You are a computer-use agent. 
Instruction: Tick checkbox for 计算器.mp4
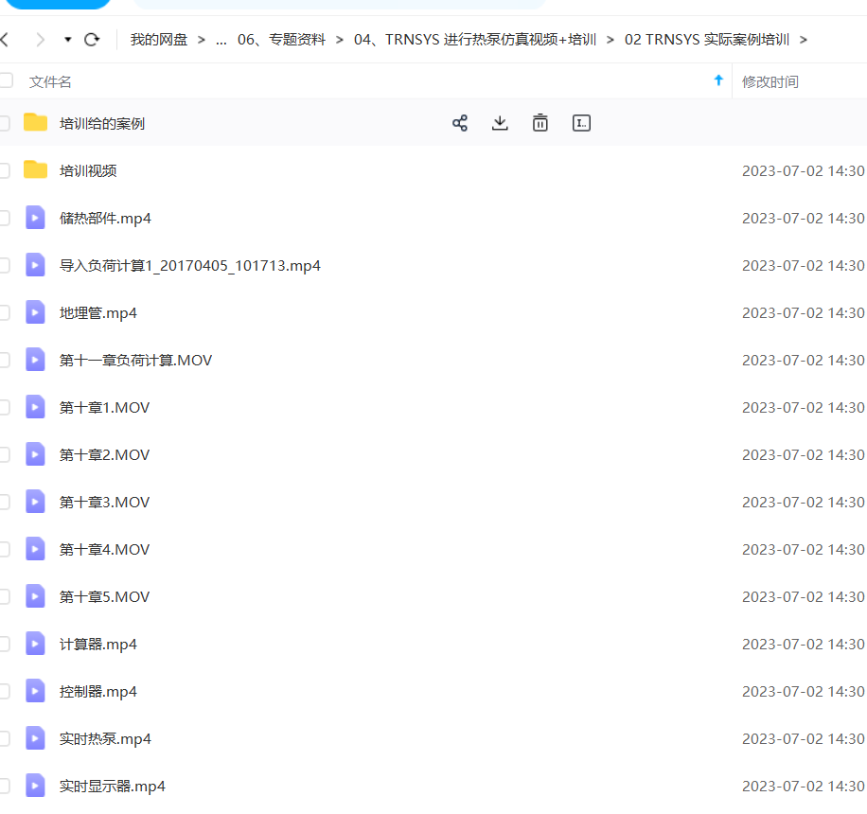tap(5, 644)
